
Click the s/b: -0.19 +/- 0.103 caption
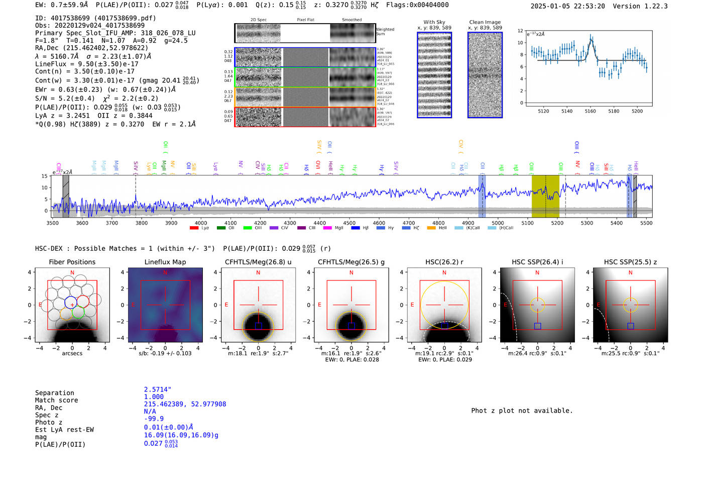click(165, 353)
